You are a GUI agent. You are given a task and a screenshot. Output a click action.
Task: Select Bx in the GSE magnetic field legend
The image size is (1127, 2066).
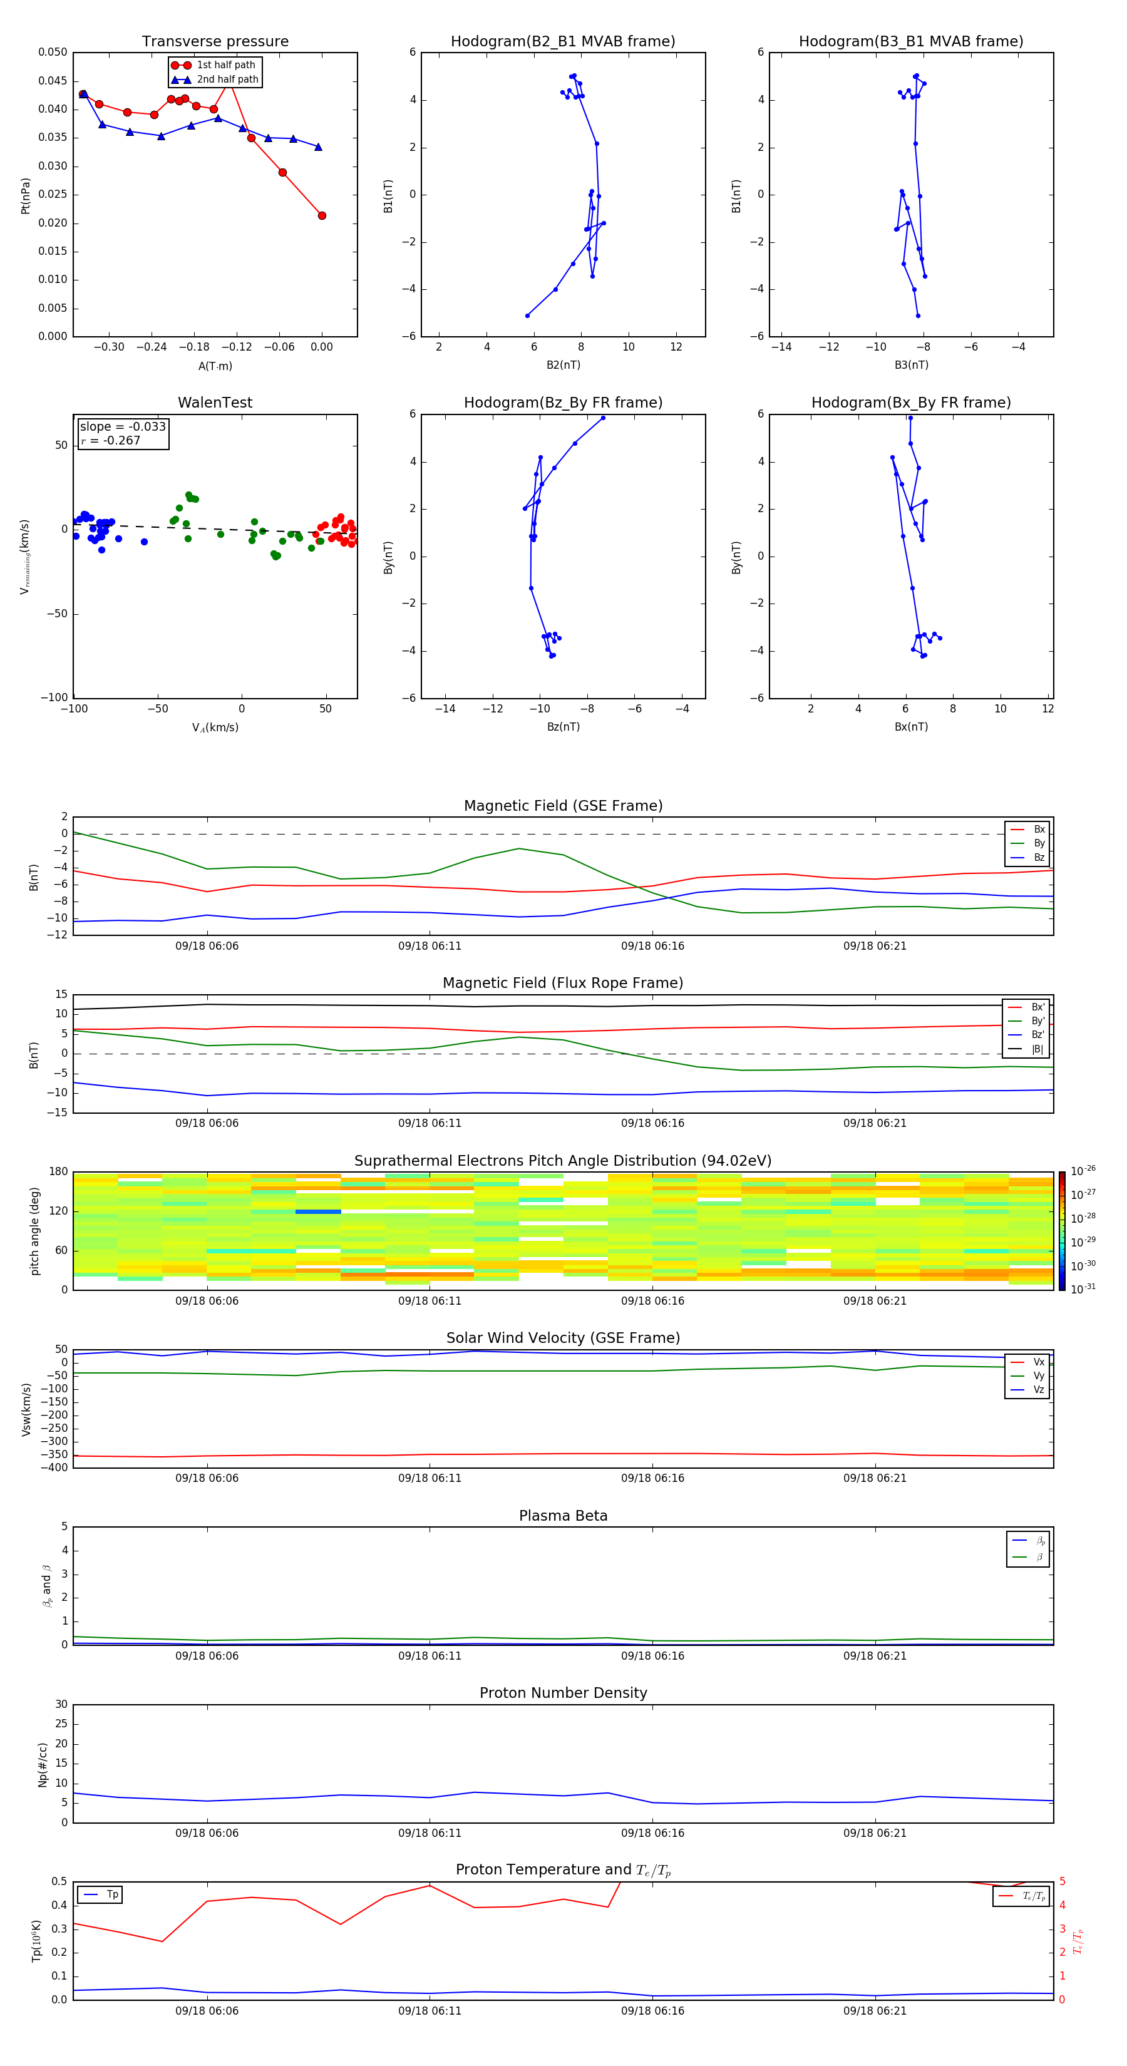point(1027,830)
